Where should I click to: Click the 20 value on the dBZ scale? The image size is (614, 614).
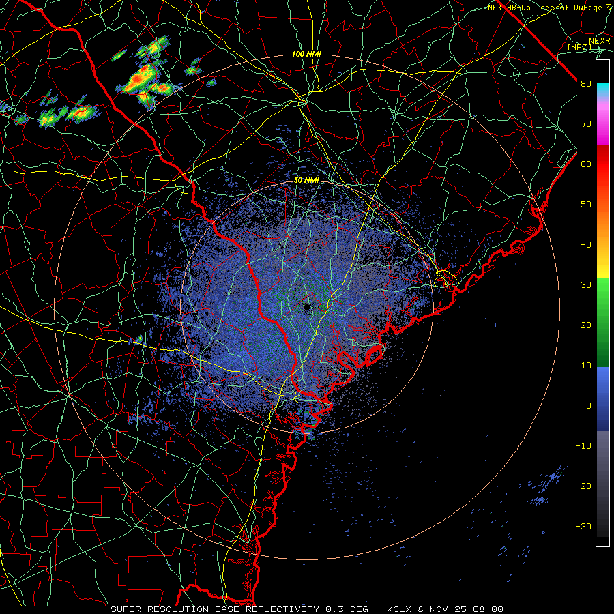pyautogui.click(x=586, y=325)
